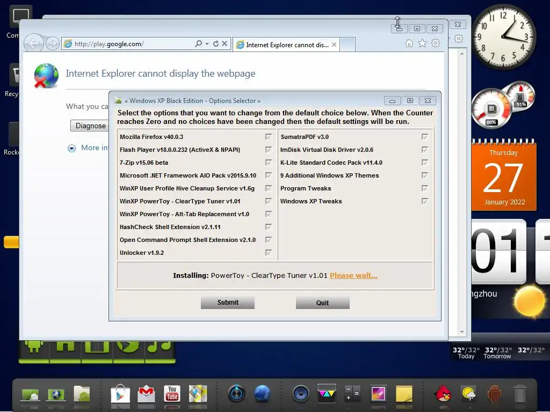Click the sun icon in the weather widget
This screenshot has height=412, width=550.
point(529,301)
